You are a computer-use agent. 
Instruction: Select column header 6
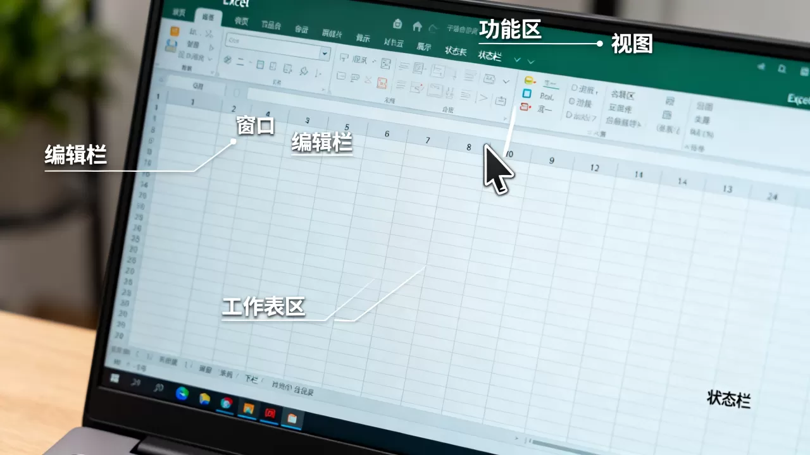tap(387, 134)
